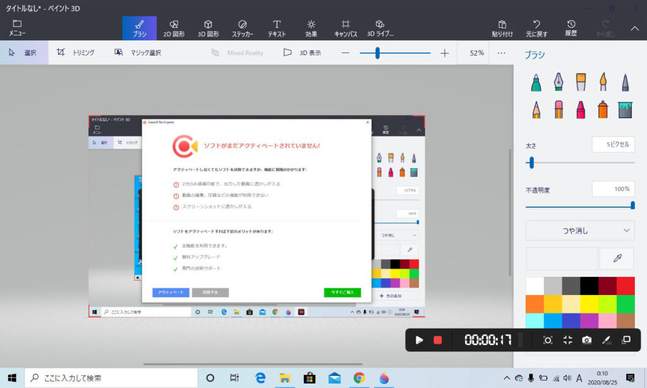Image resolution: width=647 pixels, height=388 pixels.
Task: Open the メニュー folder menu
Action: point(17,28)
